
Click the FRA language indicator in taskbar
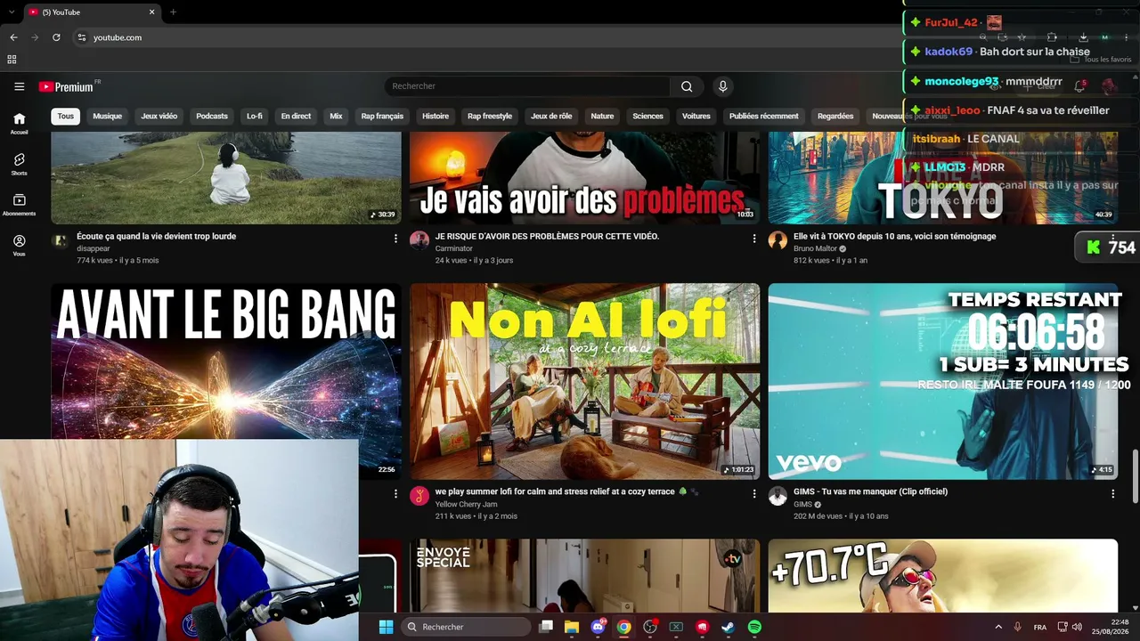tap(1040, 627)
